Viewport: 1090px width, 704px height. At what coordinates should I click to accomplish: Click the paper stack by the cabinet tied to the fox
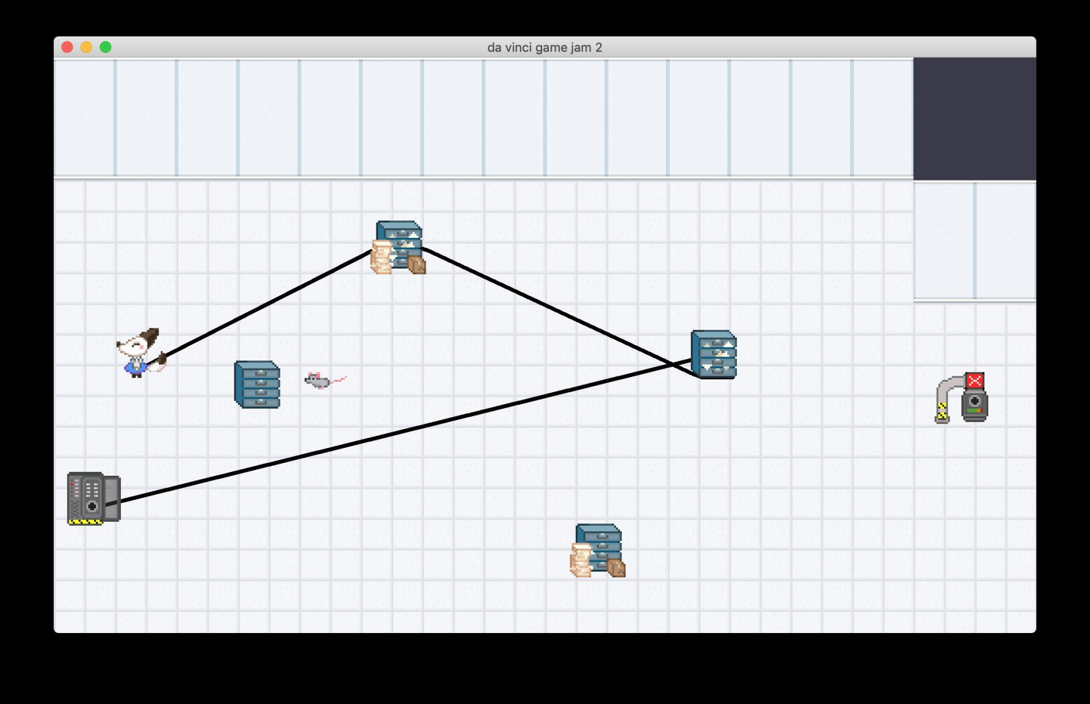[381, 257]
